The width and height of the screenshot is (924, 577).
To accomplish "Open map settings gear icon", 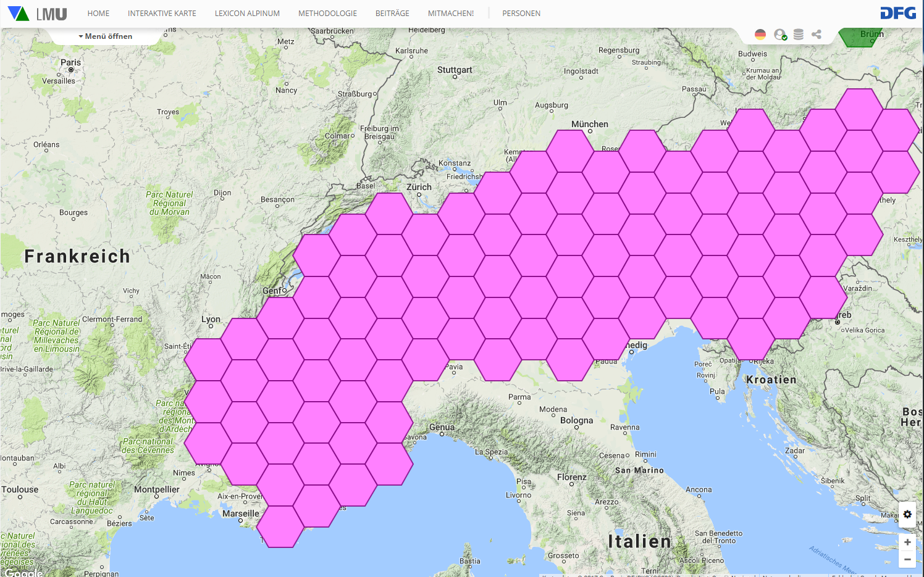I will (907, 514).
